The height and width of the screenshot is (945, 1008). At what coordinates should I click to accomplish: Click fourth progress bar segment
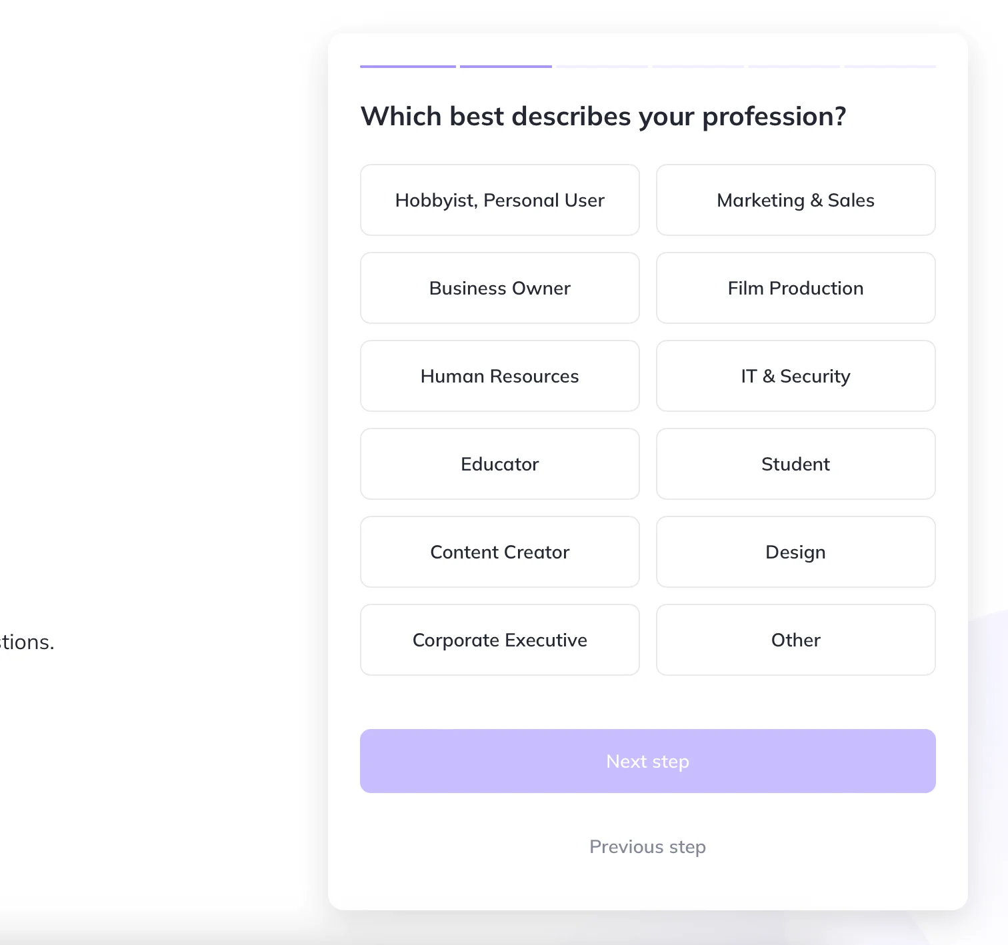point(698,67)
